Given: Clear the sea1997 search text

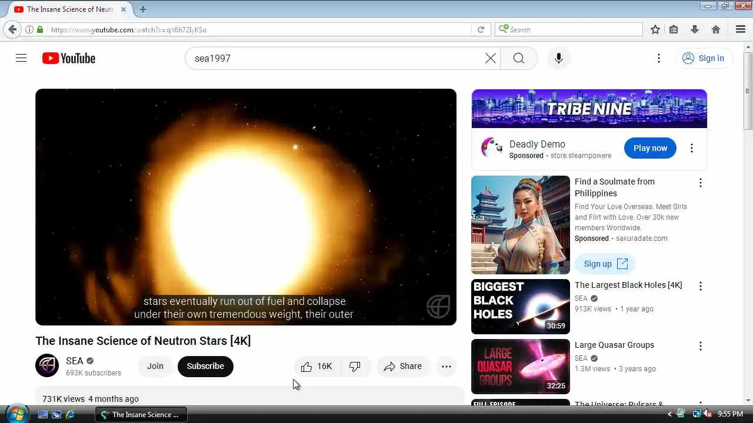Looking at the screenshot, I should [x=490, y=58].
